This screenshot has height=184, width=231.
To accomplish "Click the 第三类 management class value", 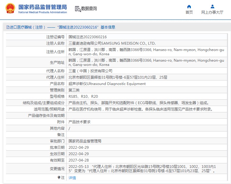I will coord(74,90).
